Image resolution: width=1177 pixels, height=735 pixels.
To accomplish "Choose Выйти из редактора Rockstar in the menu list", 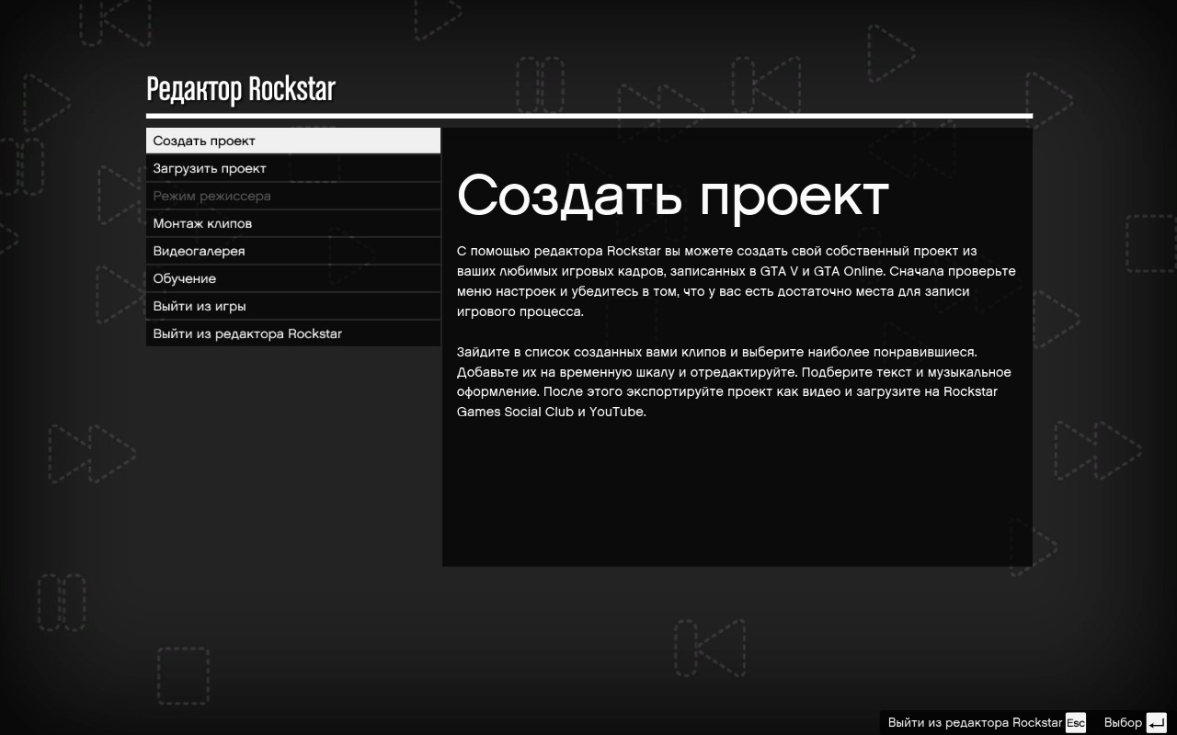I will pos(293,334).
